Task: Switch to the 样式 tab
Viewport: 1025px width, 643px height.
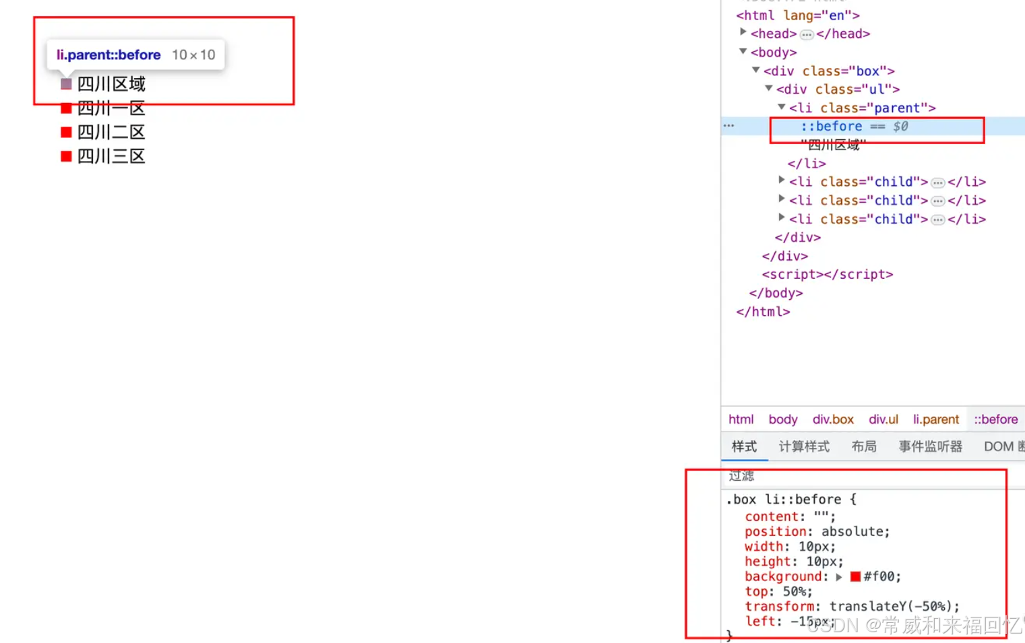Action: (744, 446)
